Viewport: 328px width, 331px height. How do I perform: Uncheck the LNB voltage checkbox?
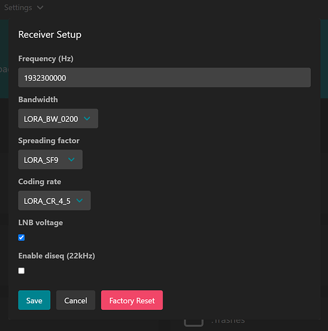[21, 238]
